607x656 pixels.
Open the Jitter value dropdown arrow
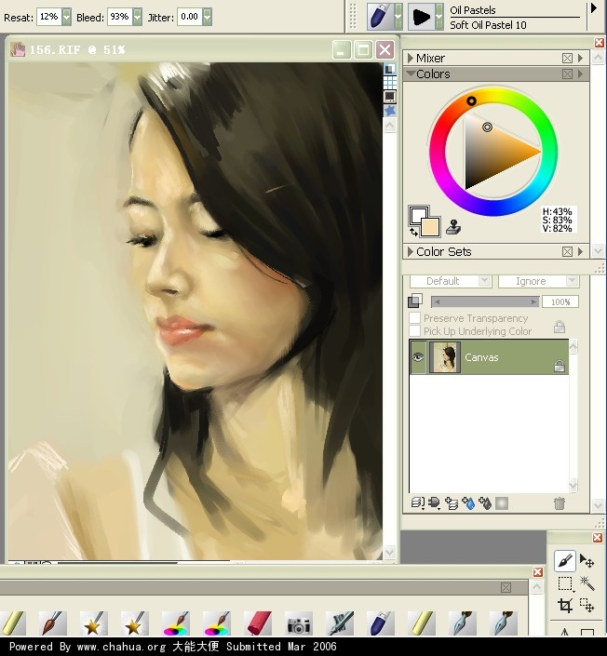(x=207, y=17)
